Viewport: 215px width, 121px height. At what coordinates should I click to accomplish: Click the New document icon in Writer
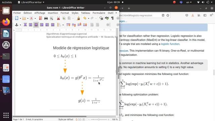click(16, 18)
